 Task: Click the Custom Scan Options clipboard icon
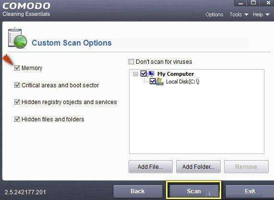tap(17, 38)
